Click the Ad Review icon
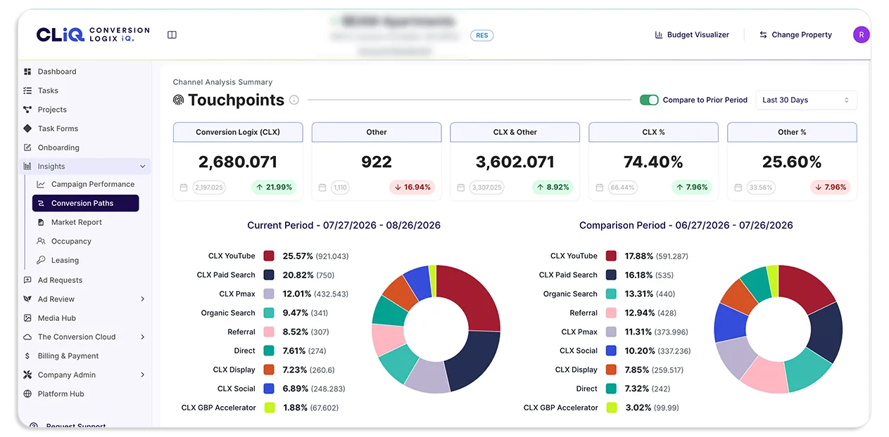This screenshot has height=437, width=889. point(27,299)
